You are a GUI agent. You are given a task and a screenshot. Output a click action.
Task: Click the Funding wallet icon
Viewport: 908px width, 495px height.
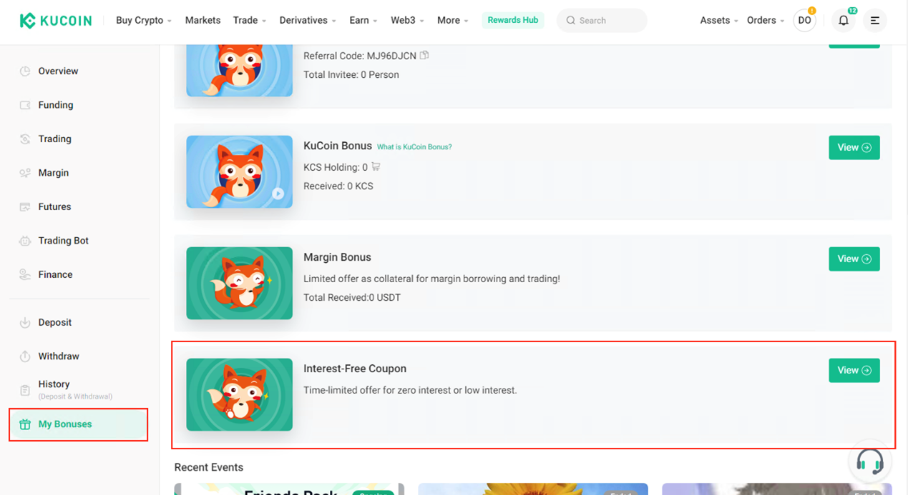[x=25, y=105]
